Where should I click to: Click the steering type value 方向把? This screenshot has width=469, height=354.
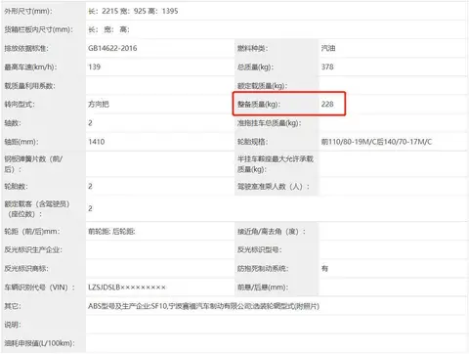coord(99,104)
